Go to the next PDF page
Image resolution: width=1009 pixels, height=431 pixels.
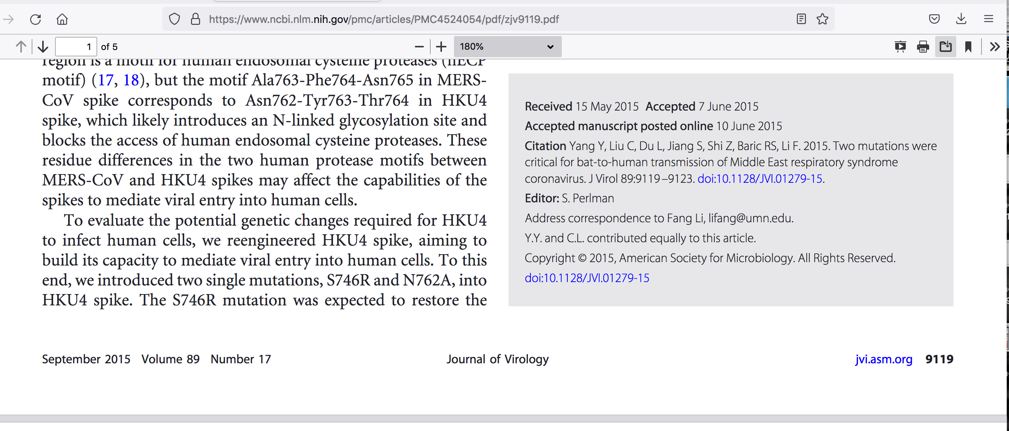point(43,47)
